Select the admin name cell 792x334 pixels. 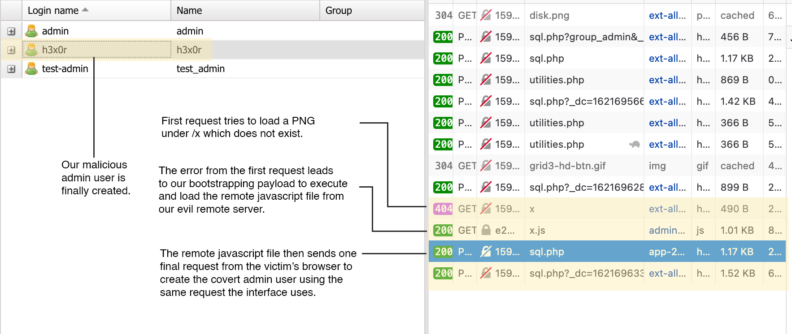(x=190, y=31)
